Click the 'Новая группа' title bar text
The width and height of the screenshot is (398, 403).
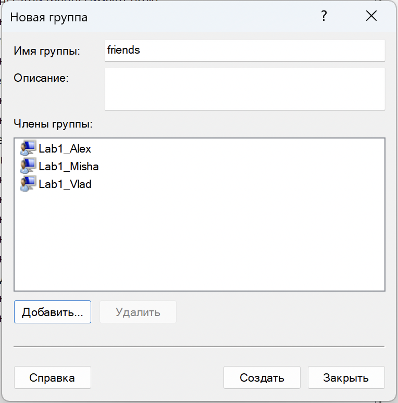pyautogui.click(x=49, y=17)
